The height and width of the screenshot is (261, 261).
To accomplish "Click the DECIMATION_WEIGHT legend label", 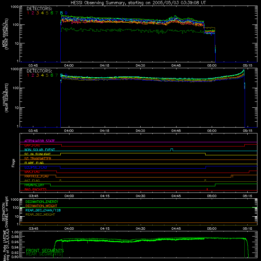I will pos(41,206).
